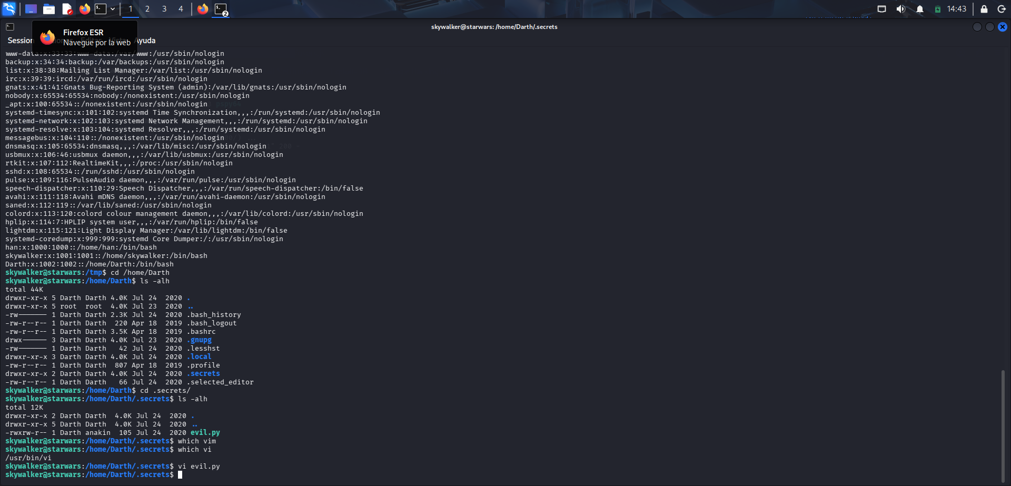Select the Firefox window in the taskbar
Viewport: 1011px width, 486px height.
(203, 9)
